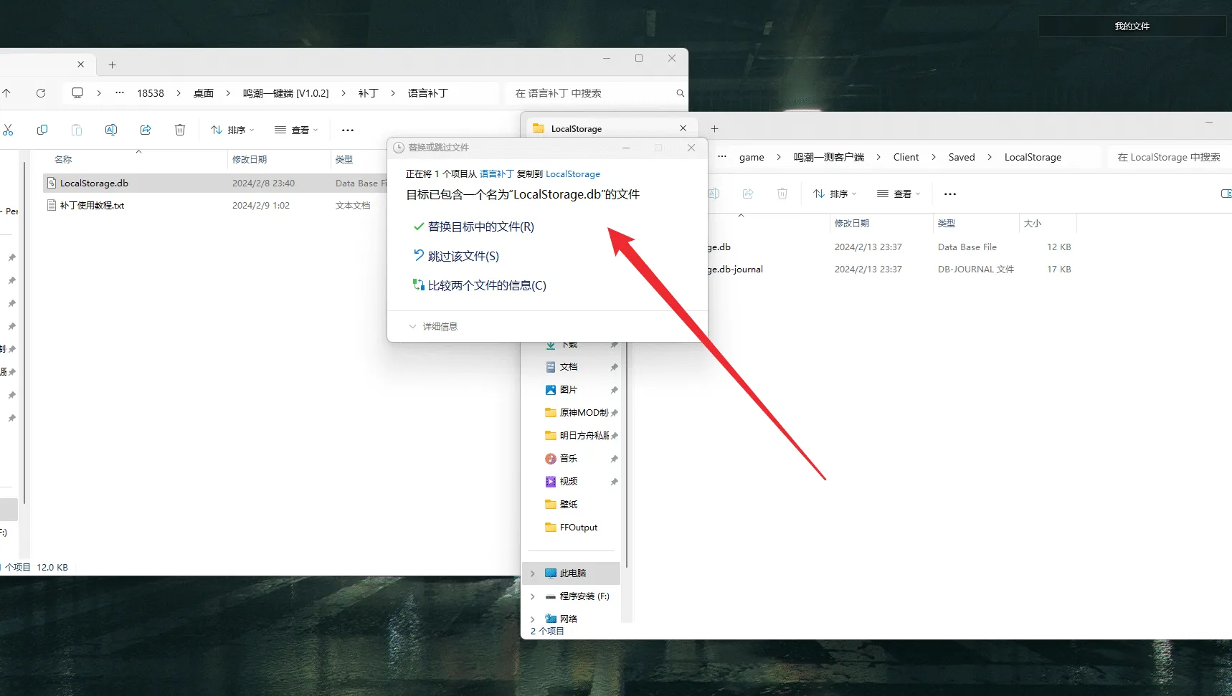Open 文档 in navigation pane
Viewport: 1232px width, 696px height.
[x=569, y=367]
